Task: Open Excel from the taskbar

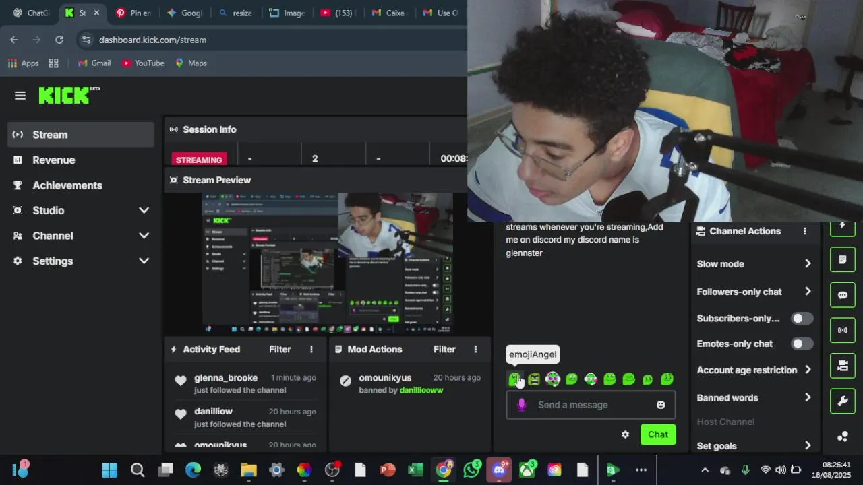Action: pos(415,470)
